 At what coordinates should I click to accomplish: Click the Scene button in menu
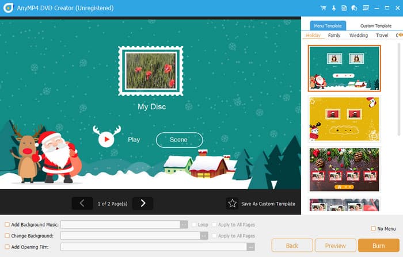179,140
